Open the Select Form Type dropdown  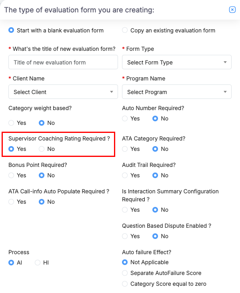176,62
